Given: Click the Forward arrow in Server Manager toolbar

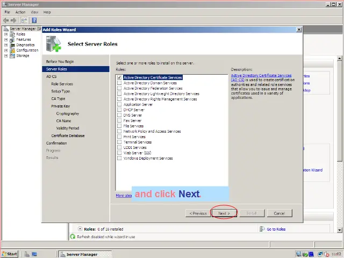Looking at the screenshot, I should pos(13,20).
